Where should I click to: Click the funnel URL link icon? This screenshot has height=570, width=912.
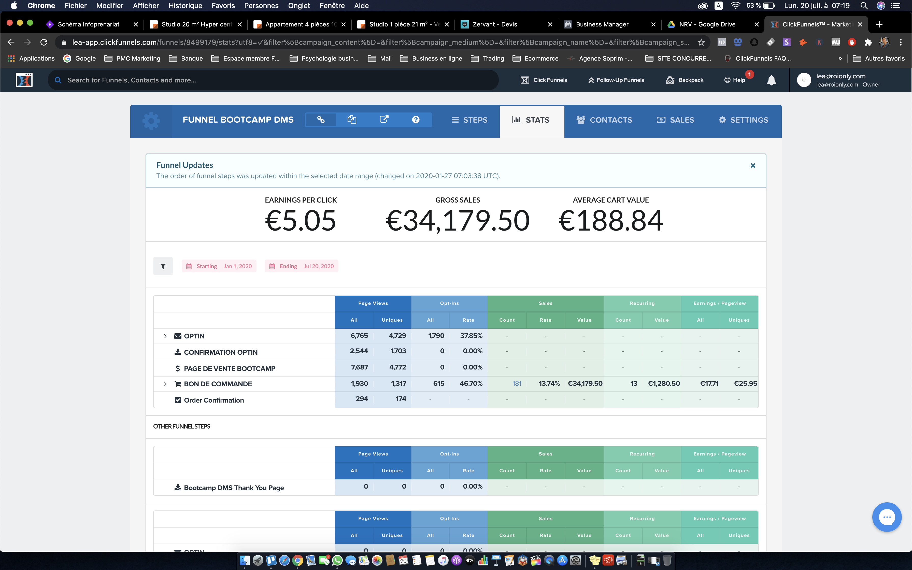coord(321,120)
